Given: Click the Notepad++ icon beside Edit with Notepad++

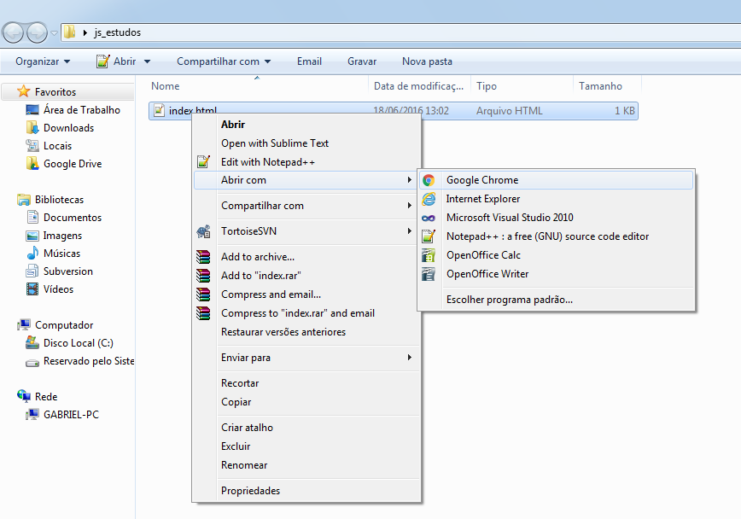Looking at the screenshot, I should (203, 162).
